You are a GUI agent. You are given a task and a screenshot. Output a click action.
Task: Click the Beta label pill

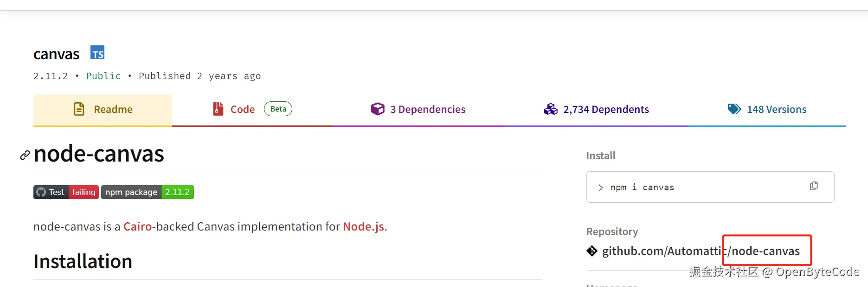click(x=278, y=109)
